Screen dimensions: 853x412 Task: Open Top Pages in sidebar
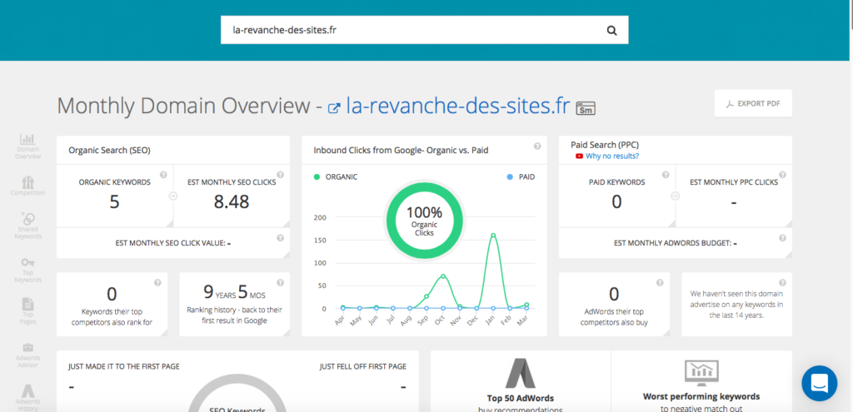(x=27, y=311)
